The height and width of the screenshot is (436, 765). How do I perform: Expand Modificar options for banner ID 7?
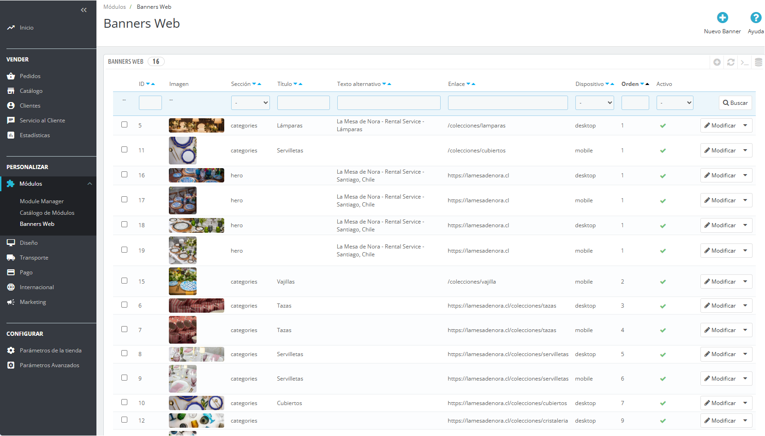click(746, 330)
